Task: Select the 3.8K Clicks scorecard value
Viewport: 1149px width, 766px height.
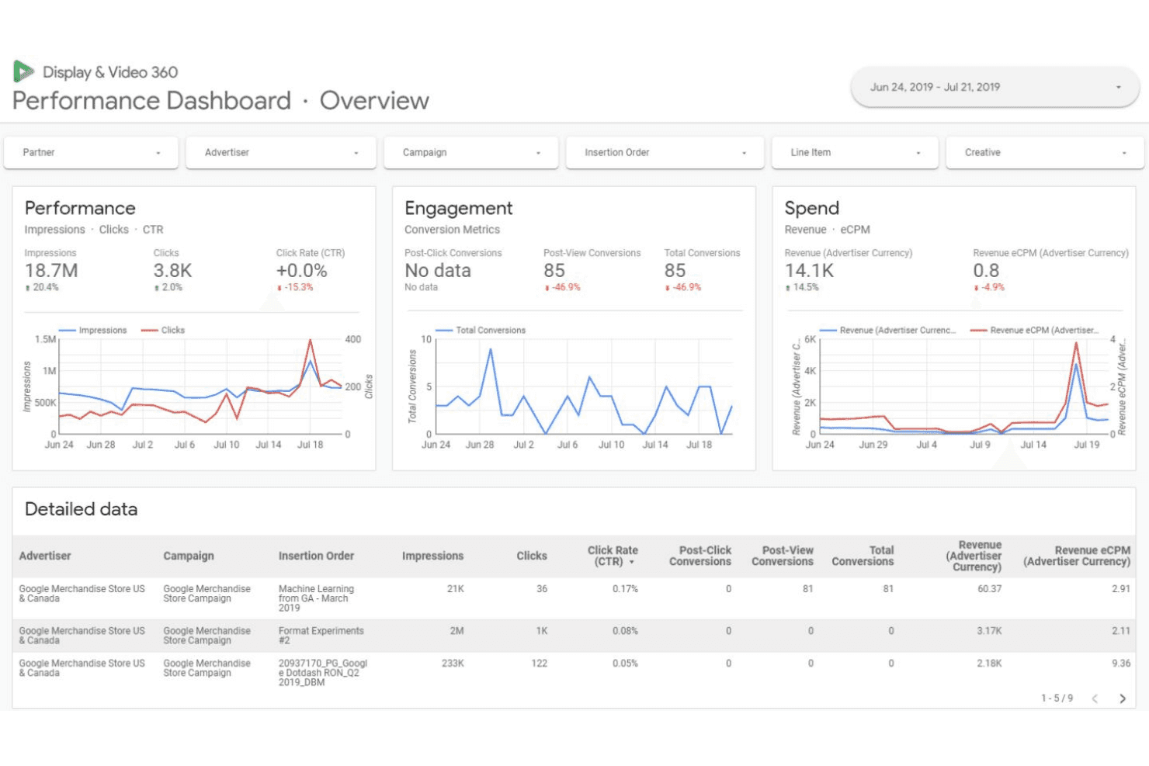Action: pos(172,271)
